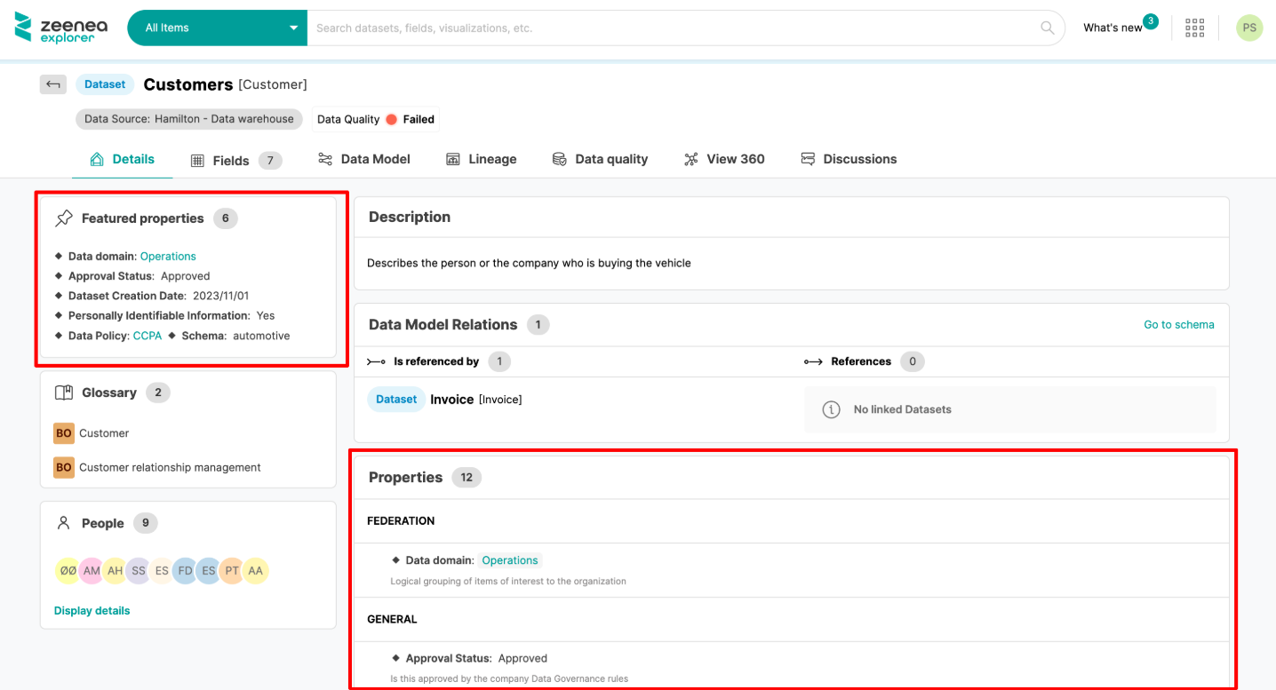Click the Zeenea Explorer logo
This screenshot has height=690, width=1276.
coord(61,28)
